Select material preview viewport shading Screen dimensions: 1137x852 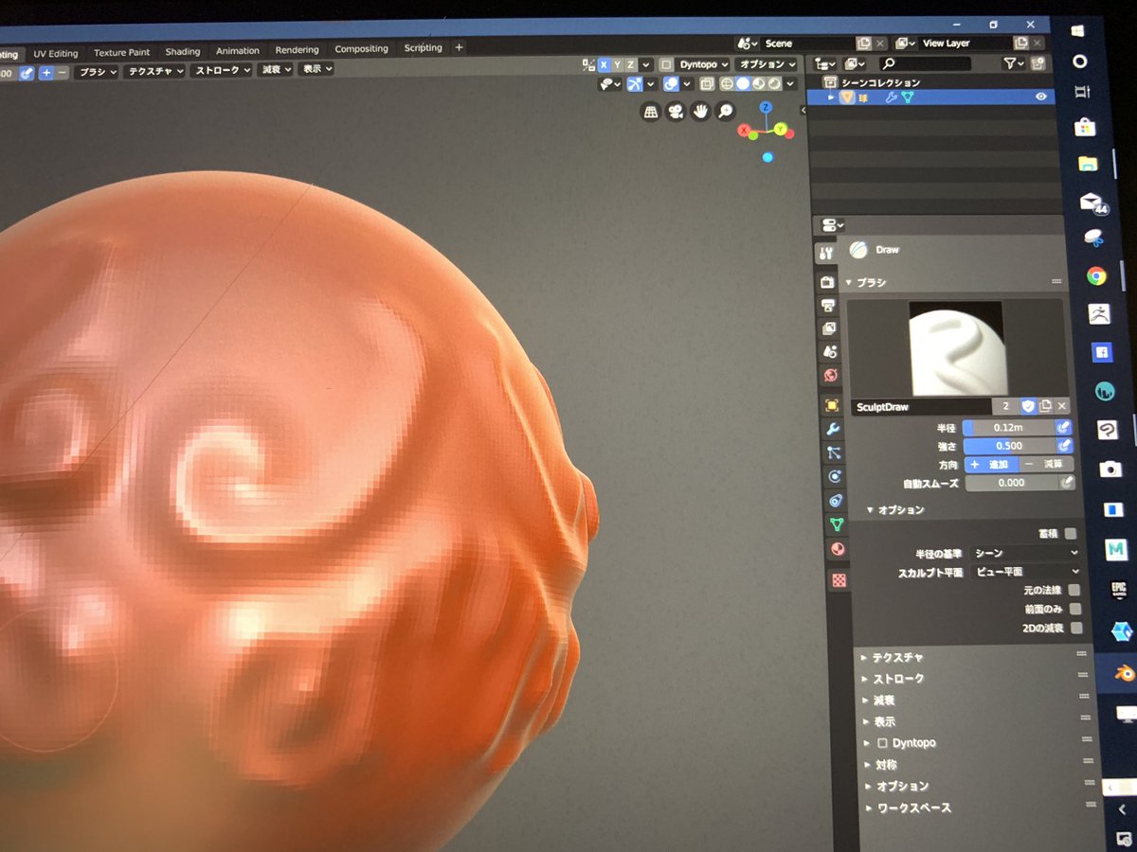pos(758,84)
